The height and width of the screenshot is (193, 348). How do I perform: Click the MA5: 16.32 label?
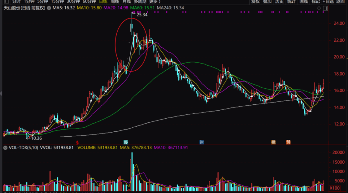[x=64, y=8]
